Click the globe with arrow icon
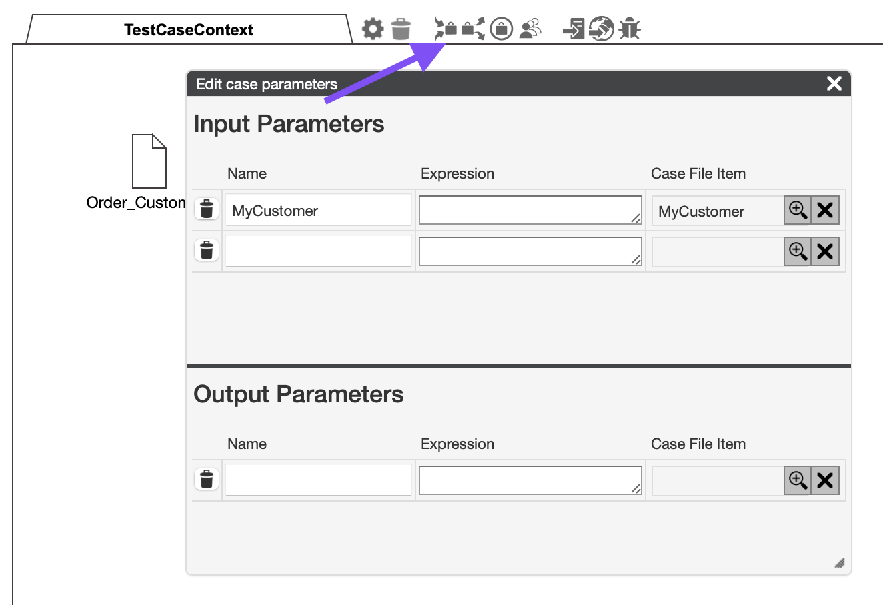 (x=601, y=29)
